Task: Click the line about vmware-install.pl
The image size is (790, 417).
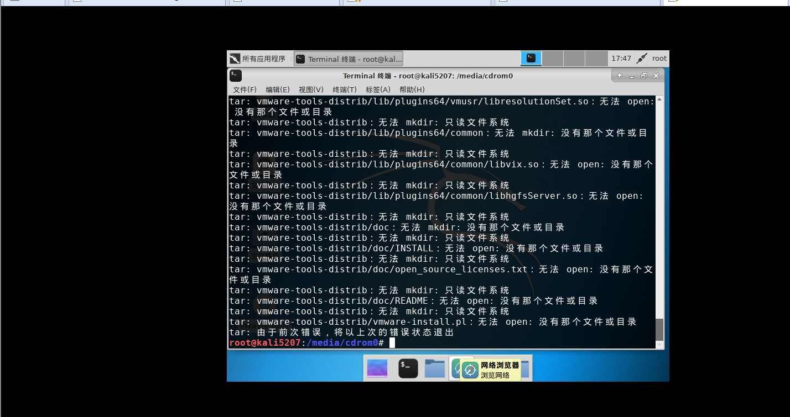Action: coord(433,322)
